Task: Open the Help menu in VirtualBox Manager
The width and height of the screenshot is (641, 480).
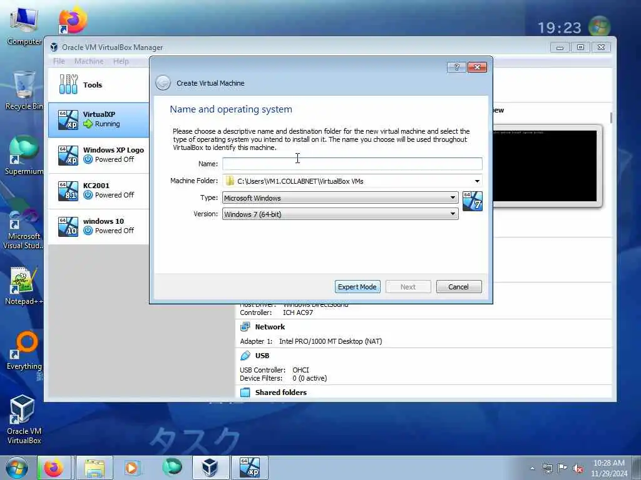Action: coord(121,61)
